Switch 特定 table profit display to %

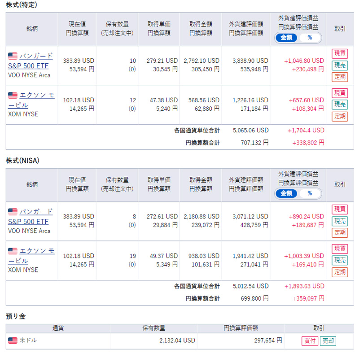pyautogui.click(x=310, y=38)
